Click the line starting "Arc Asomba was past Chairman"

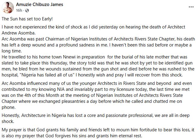point(96,39)
